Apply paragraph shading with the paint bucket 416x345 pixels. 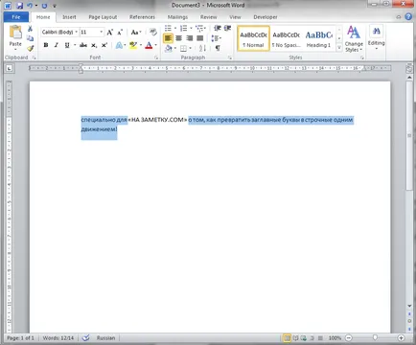click(x=169, y=48)
